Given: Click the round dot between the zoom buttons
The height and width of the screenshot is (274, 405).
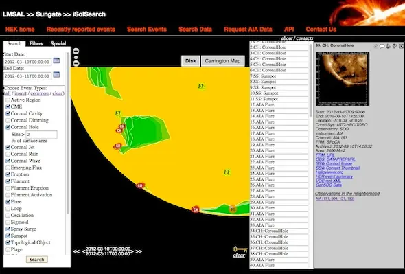Looking at the screenshot, I should click(76, 58).
